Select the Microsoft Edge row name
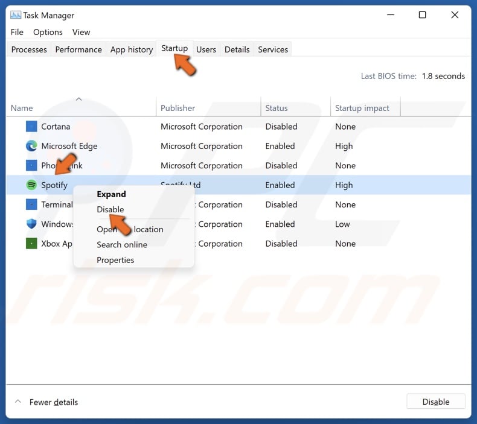This screenshot has height=424, width=477. [69, 146]
